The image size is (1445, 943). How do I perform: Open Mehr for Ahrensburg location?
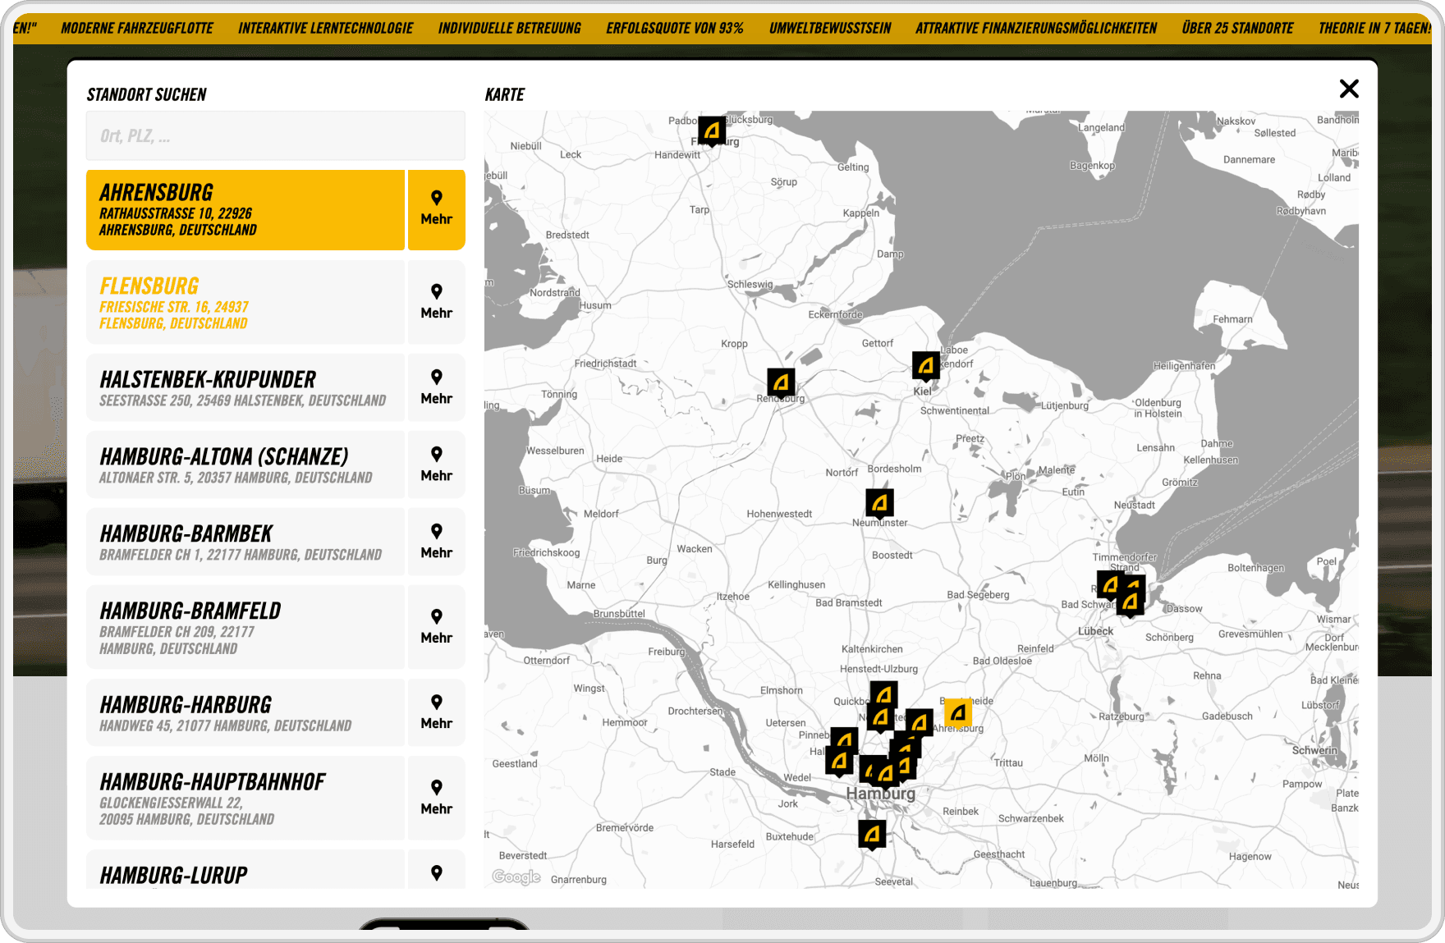click(x=436, y=209)
